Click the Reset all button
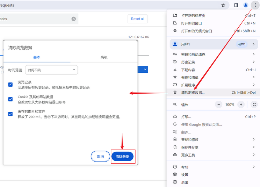 (138, 19)
